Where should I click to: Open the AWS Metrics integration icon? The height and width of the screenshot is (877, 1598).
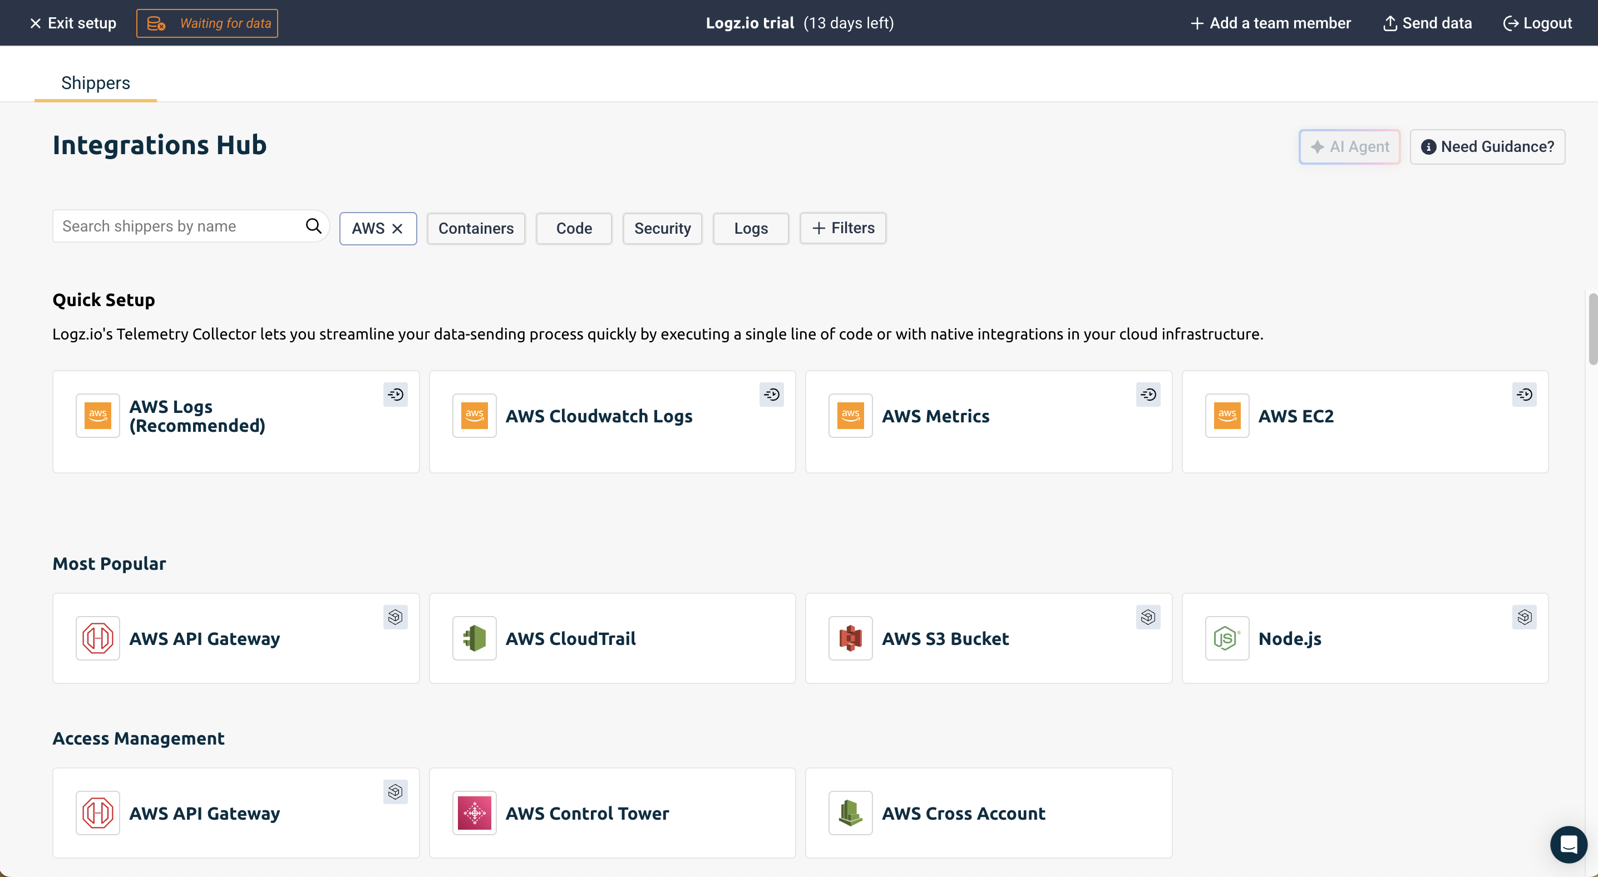(851, 416)
